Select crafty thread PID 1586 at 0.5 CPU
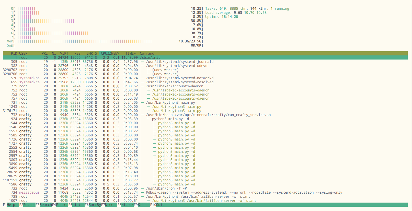412x211 pixels. click(205, 184)
